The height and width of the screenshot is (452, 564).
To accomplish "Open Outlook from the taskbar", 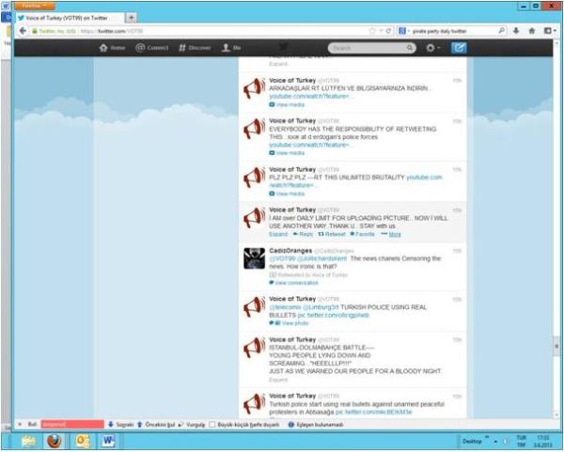I will click(x=82, y=442).
